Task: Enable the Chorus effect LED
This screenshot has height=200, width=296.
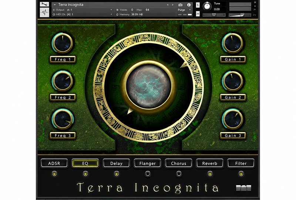Action: click(x=179, y=174)
